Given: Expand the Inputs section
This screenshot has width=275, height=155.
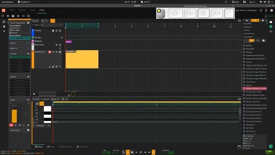Looking at the screenshot, I should click(x=20, y=43).
